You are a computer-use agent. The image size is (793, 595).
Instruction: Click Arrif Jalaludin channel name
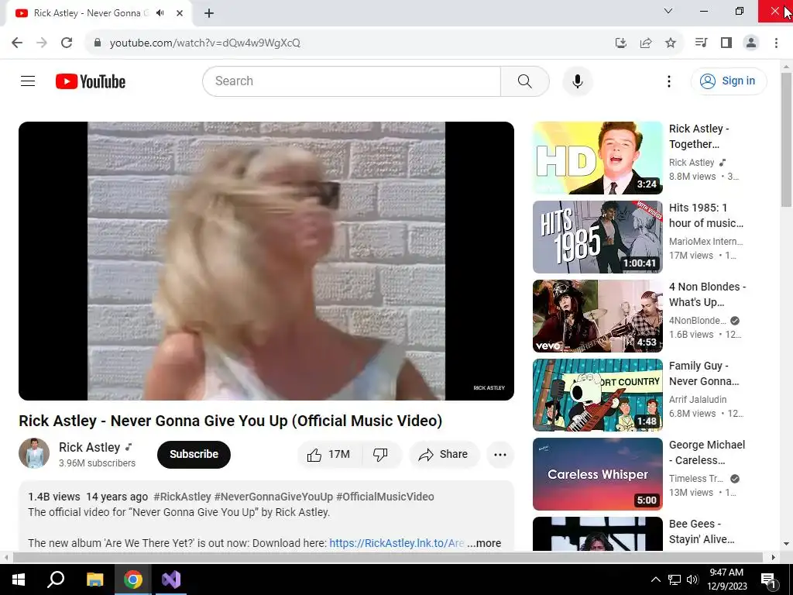pyautogui.click(x=698, y=399)
